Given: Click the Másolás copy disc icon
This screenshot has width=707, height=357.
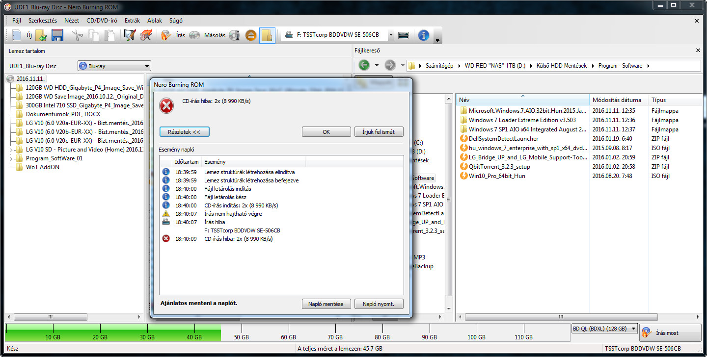Looking at the screenshot, I should (x=195, y=35).
